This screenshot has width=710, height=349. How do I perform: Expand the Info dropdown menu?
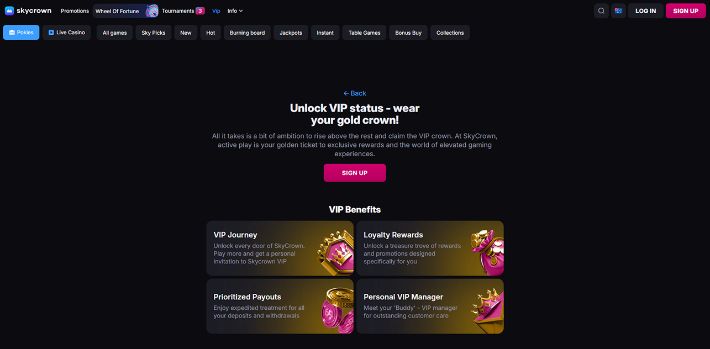click(235, 11)
